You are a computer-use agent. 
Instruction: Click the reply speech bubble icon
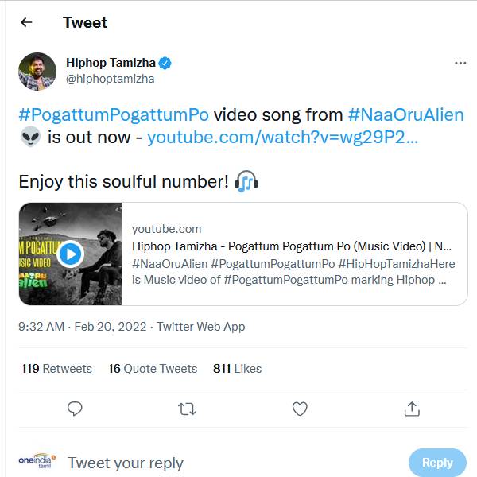(x=75, y=409)
